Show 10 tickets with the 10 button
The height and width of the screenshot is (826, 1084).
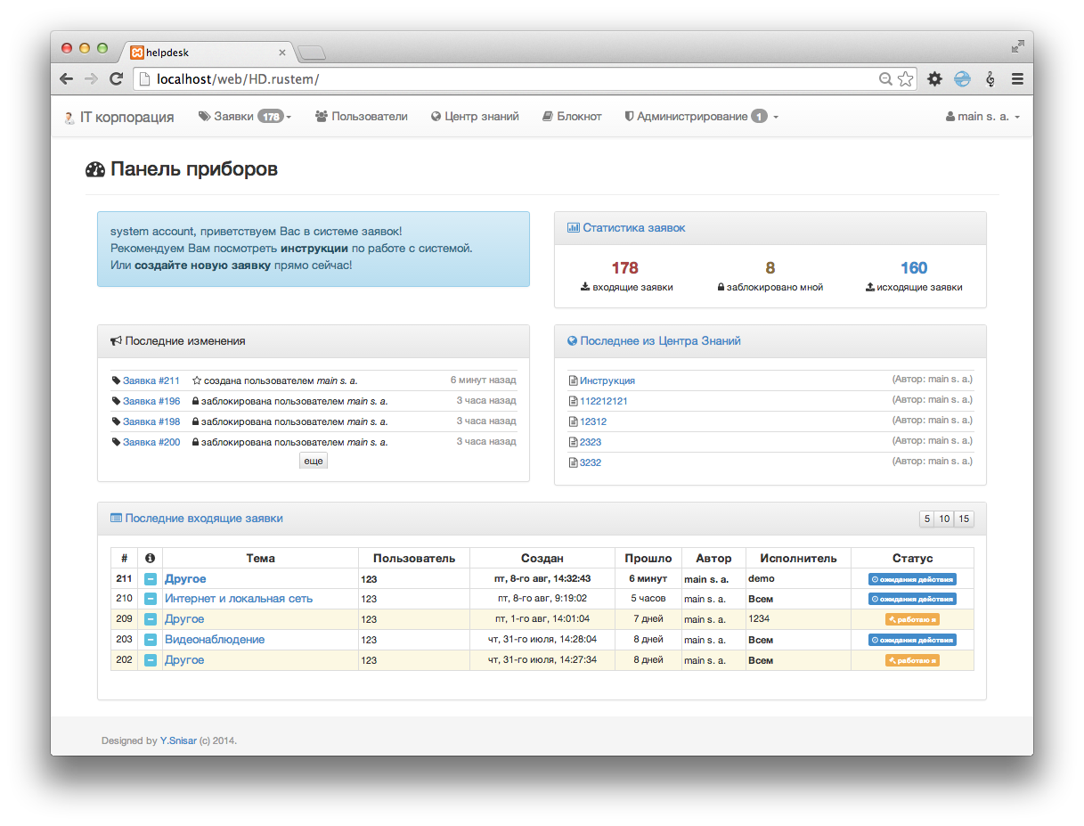point(944,519)
